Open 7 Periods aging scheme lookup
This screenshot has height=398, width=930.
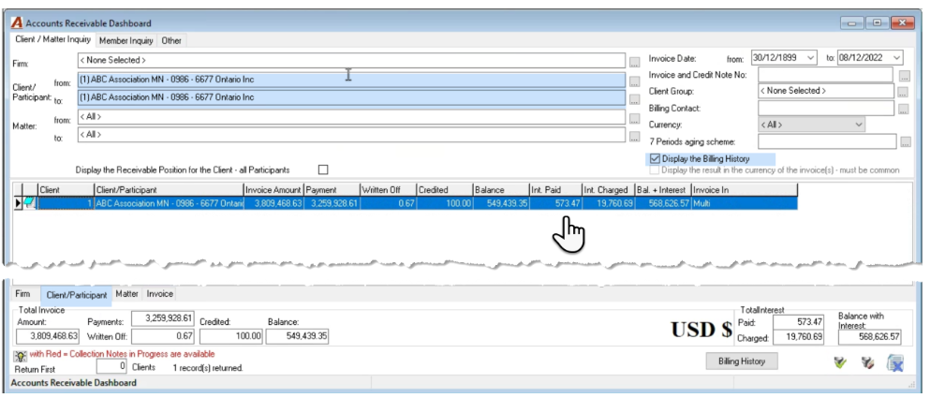click(x=905, y=142)
